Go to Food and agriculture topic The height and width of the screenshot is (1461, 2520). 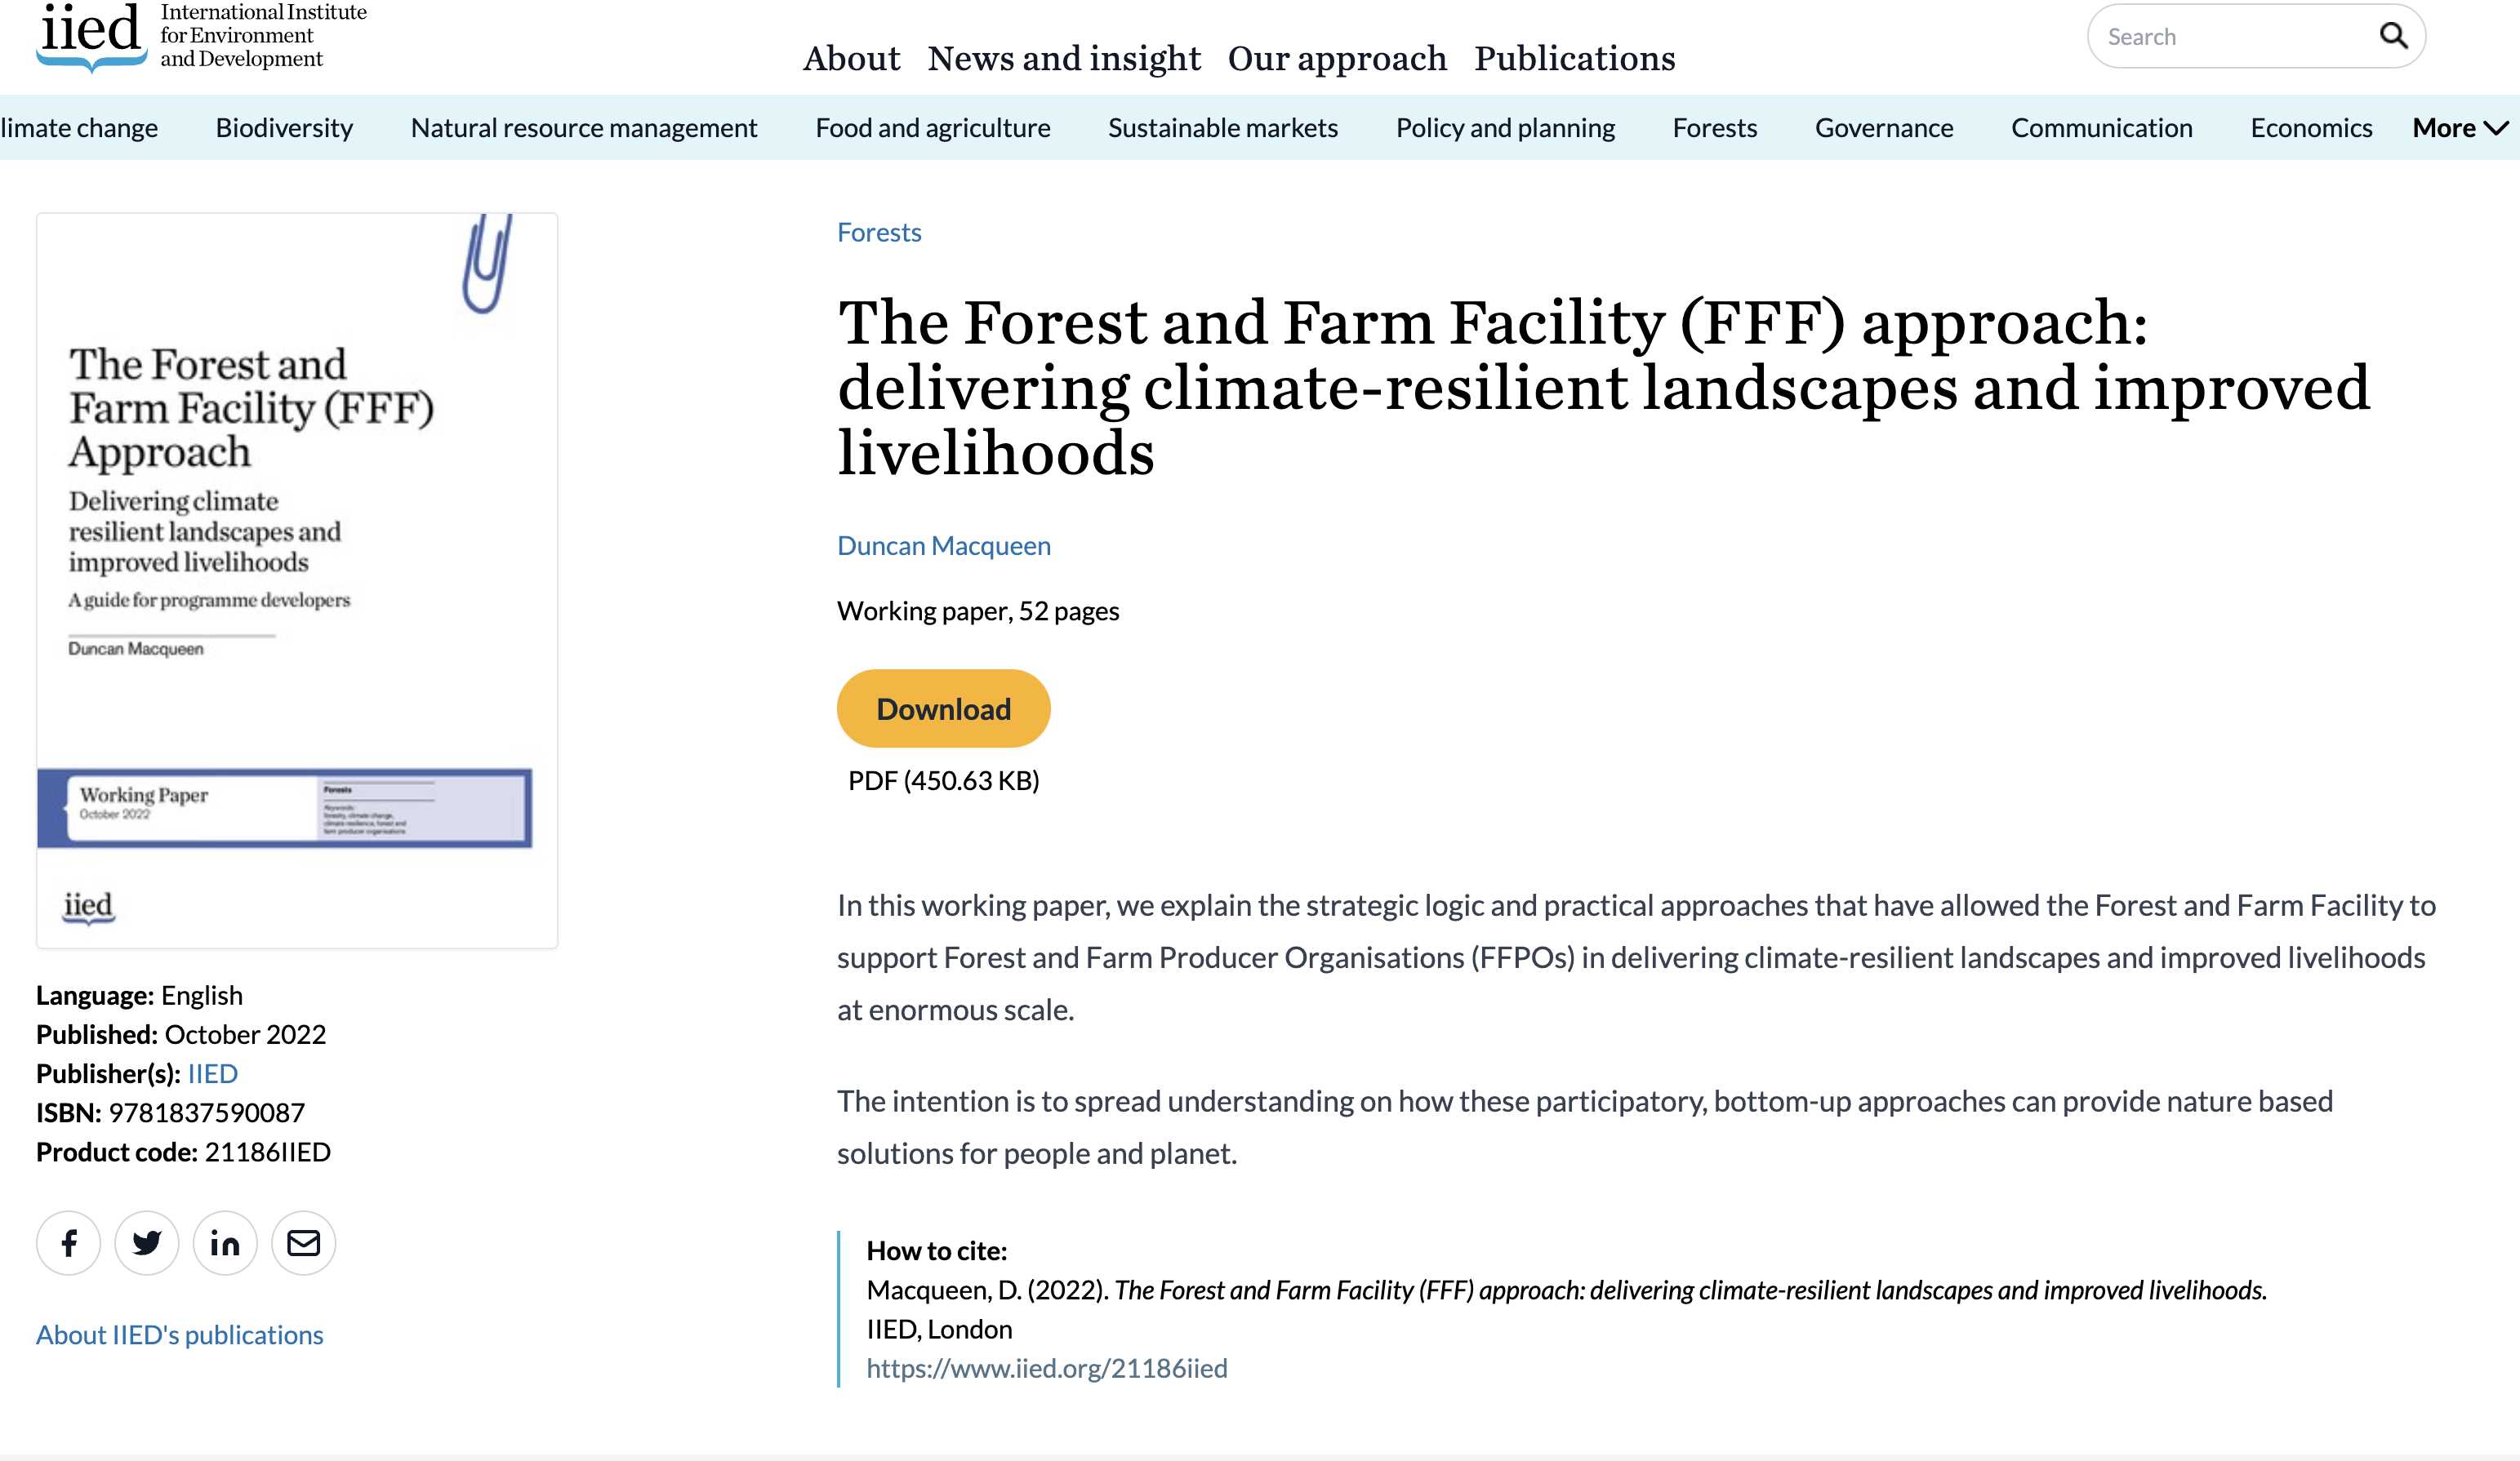(x=933, y=128)
